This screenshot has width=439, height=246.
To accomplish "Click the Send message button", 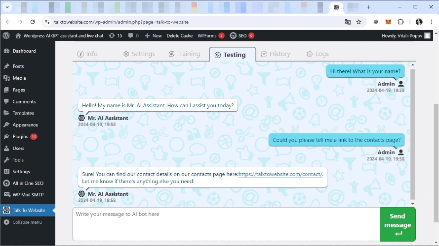I will click(398, 224).
